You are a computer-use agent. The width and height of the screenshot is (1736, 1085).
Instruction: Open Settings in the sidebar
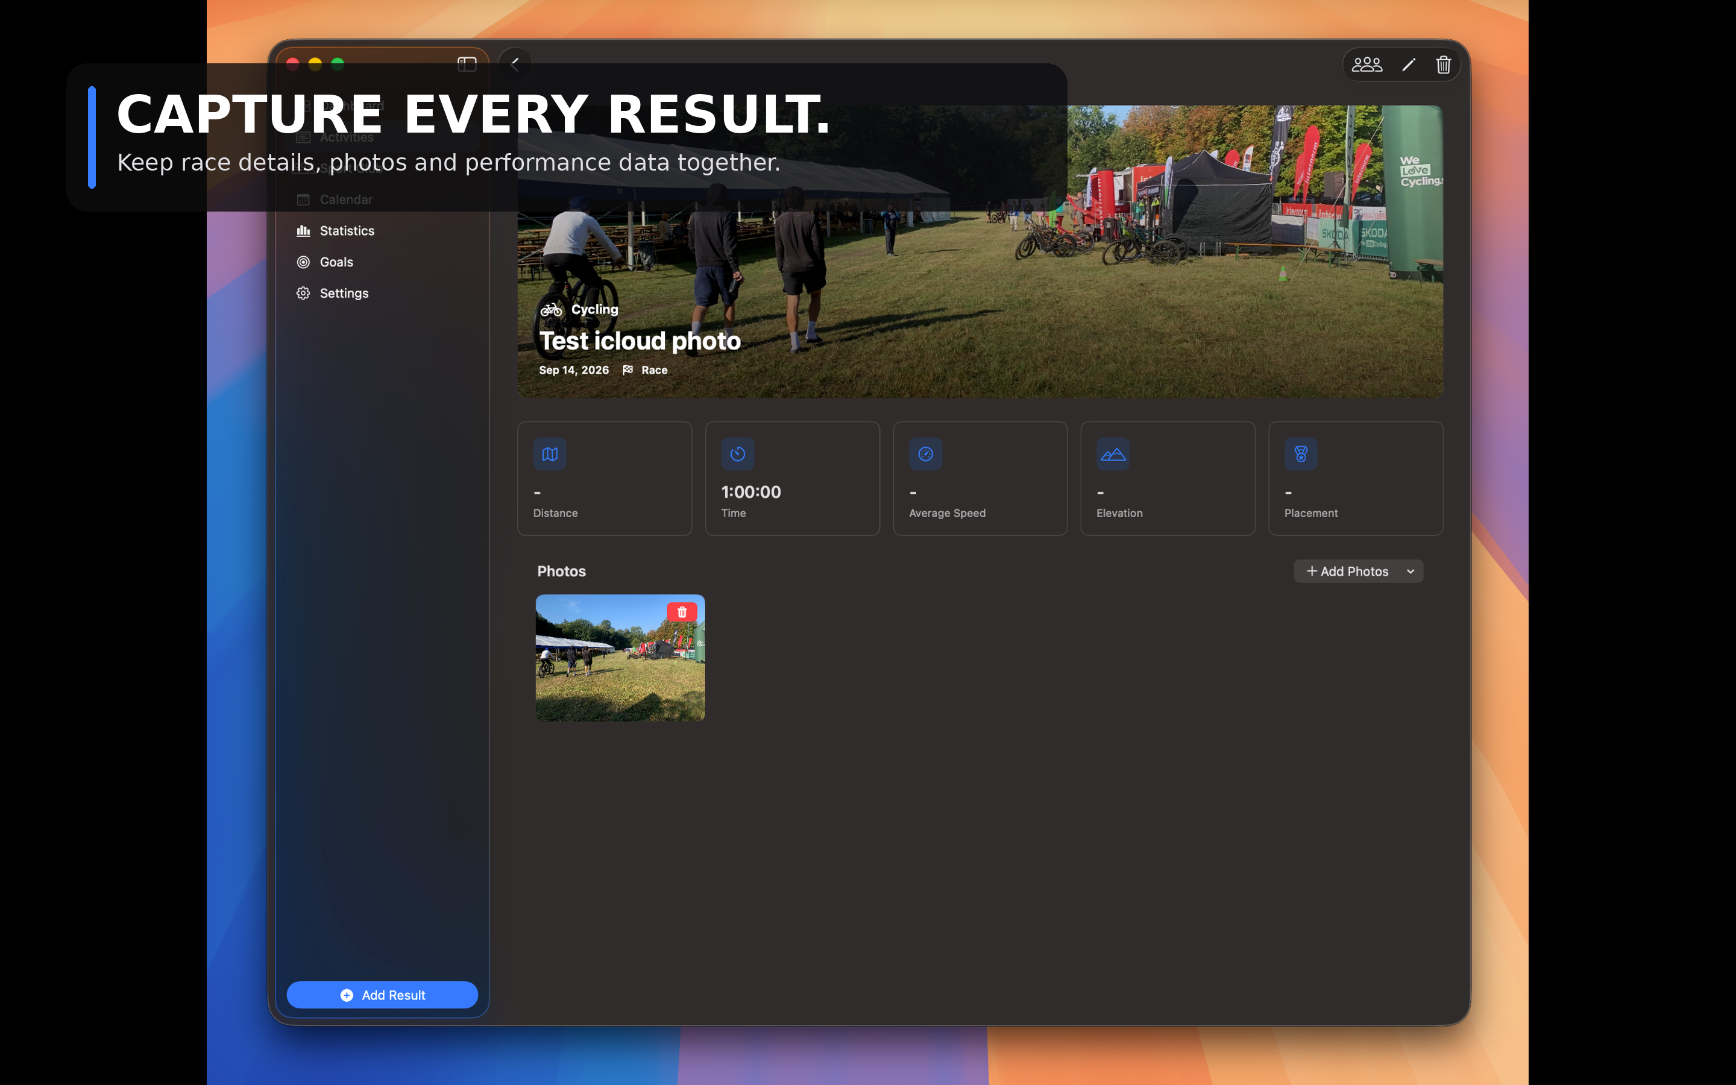(382, 294)
